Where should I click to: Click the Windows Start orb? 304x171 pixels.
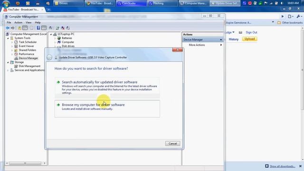coord(6,3)
